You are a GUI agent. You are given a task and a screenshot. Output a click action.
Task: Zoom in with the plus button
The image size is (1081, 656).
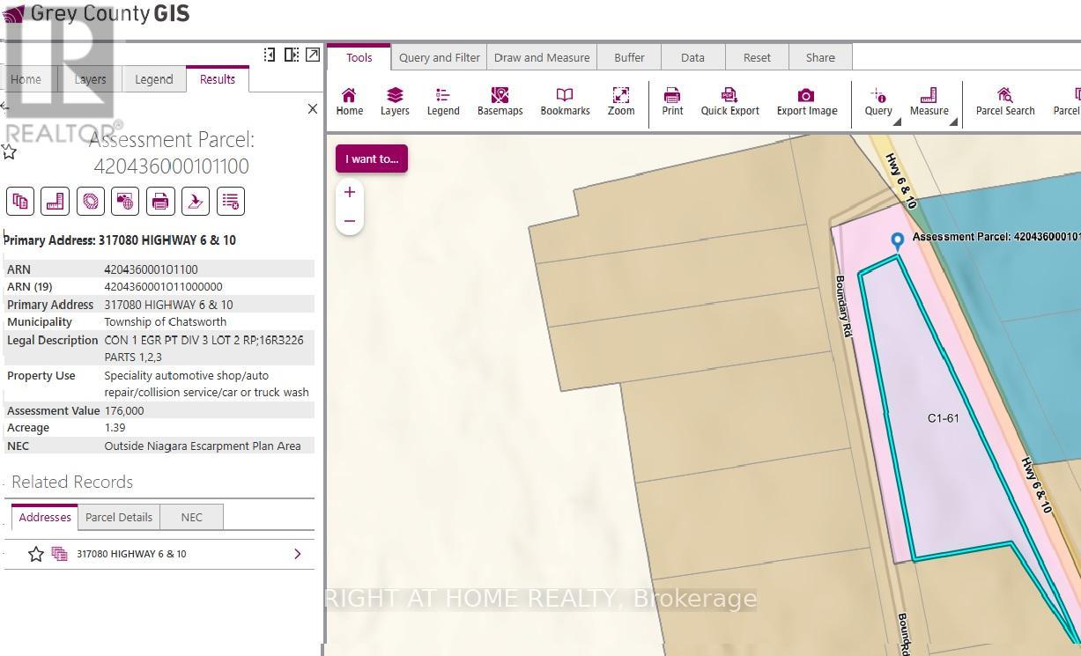click(350, 192)
